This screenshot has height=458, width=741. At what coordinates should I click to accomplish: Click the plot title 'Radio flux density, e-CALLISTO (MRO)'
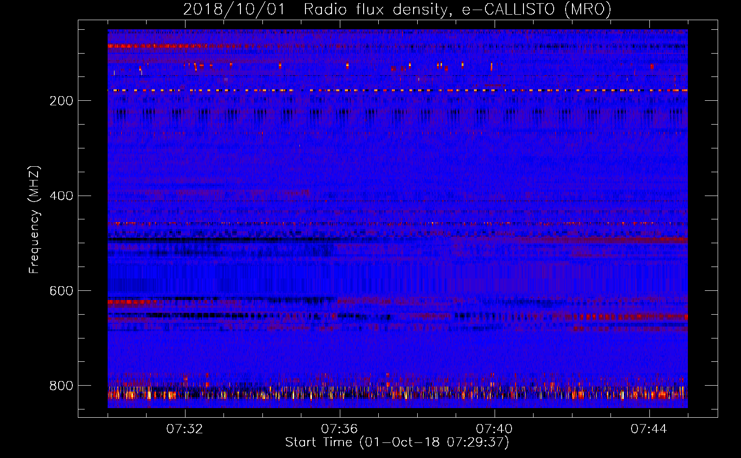tap(457, 9)
